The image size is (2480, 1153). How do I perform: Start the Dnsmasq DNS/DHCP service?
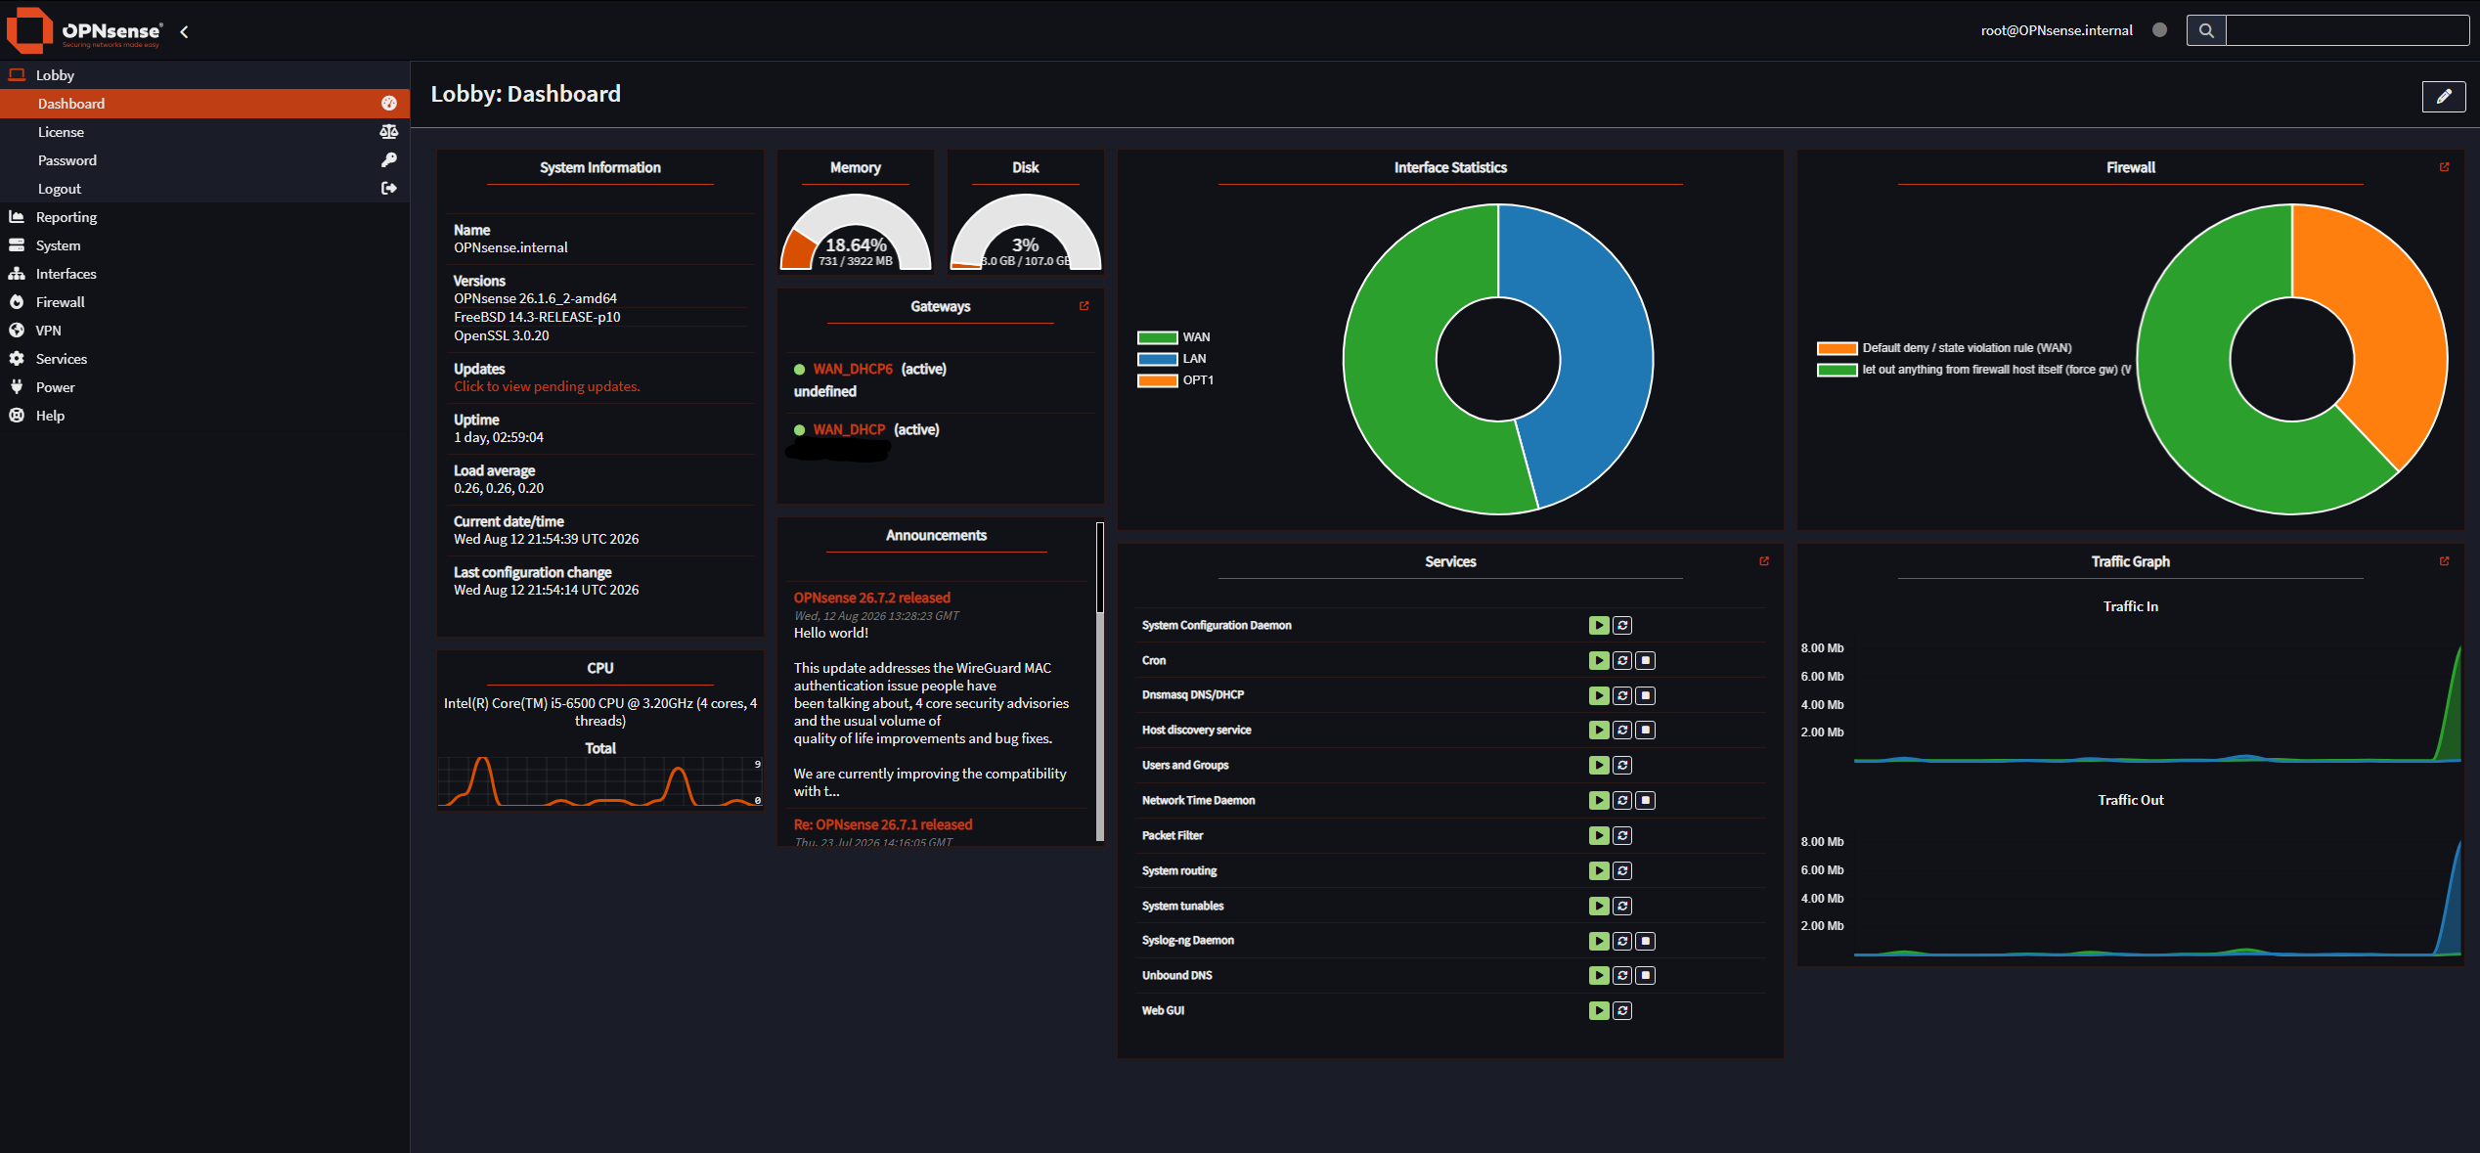pos(1599,695)
